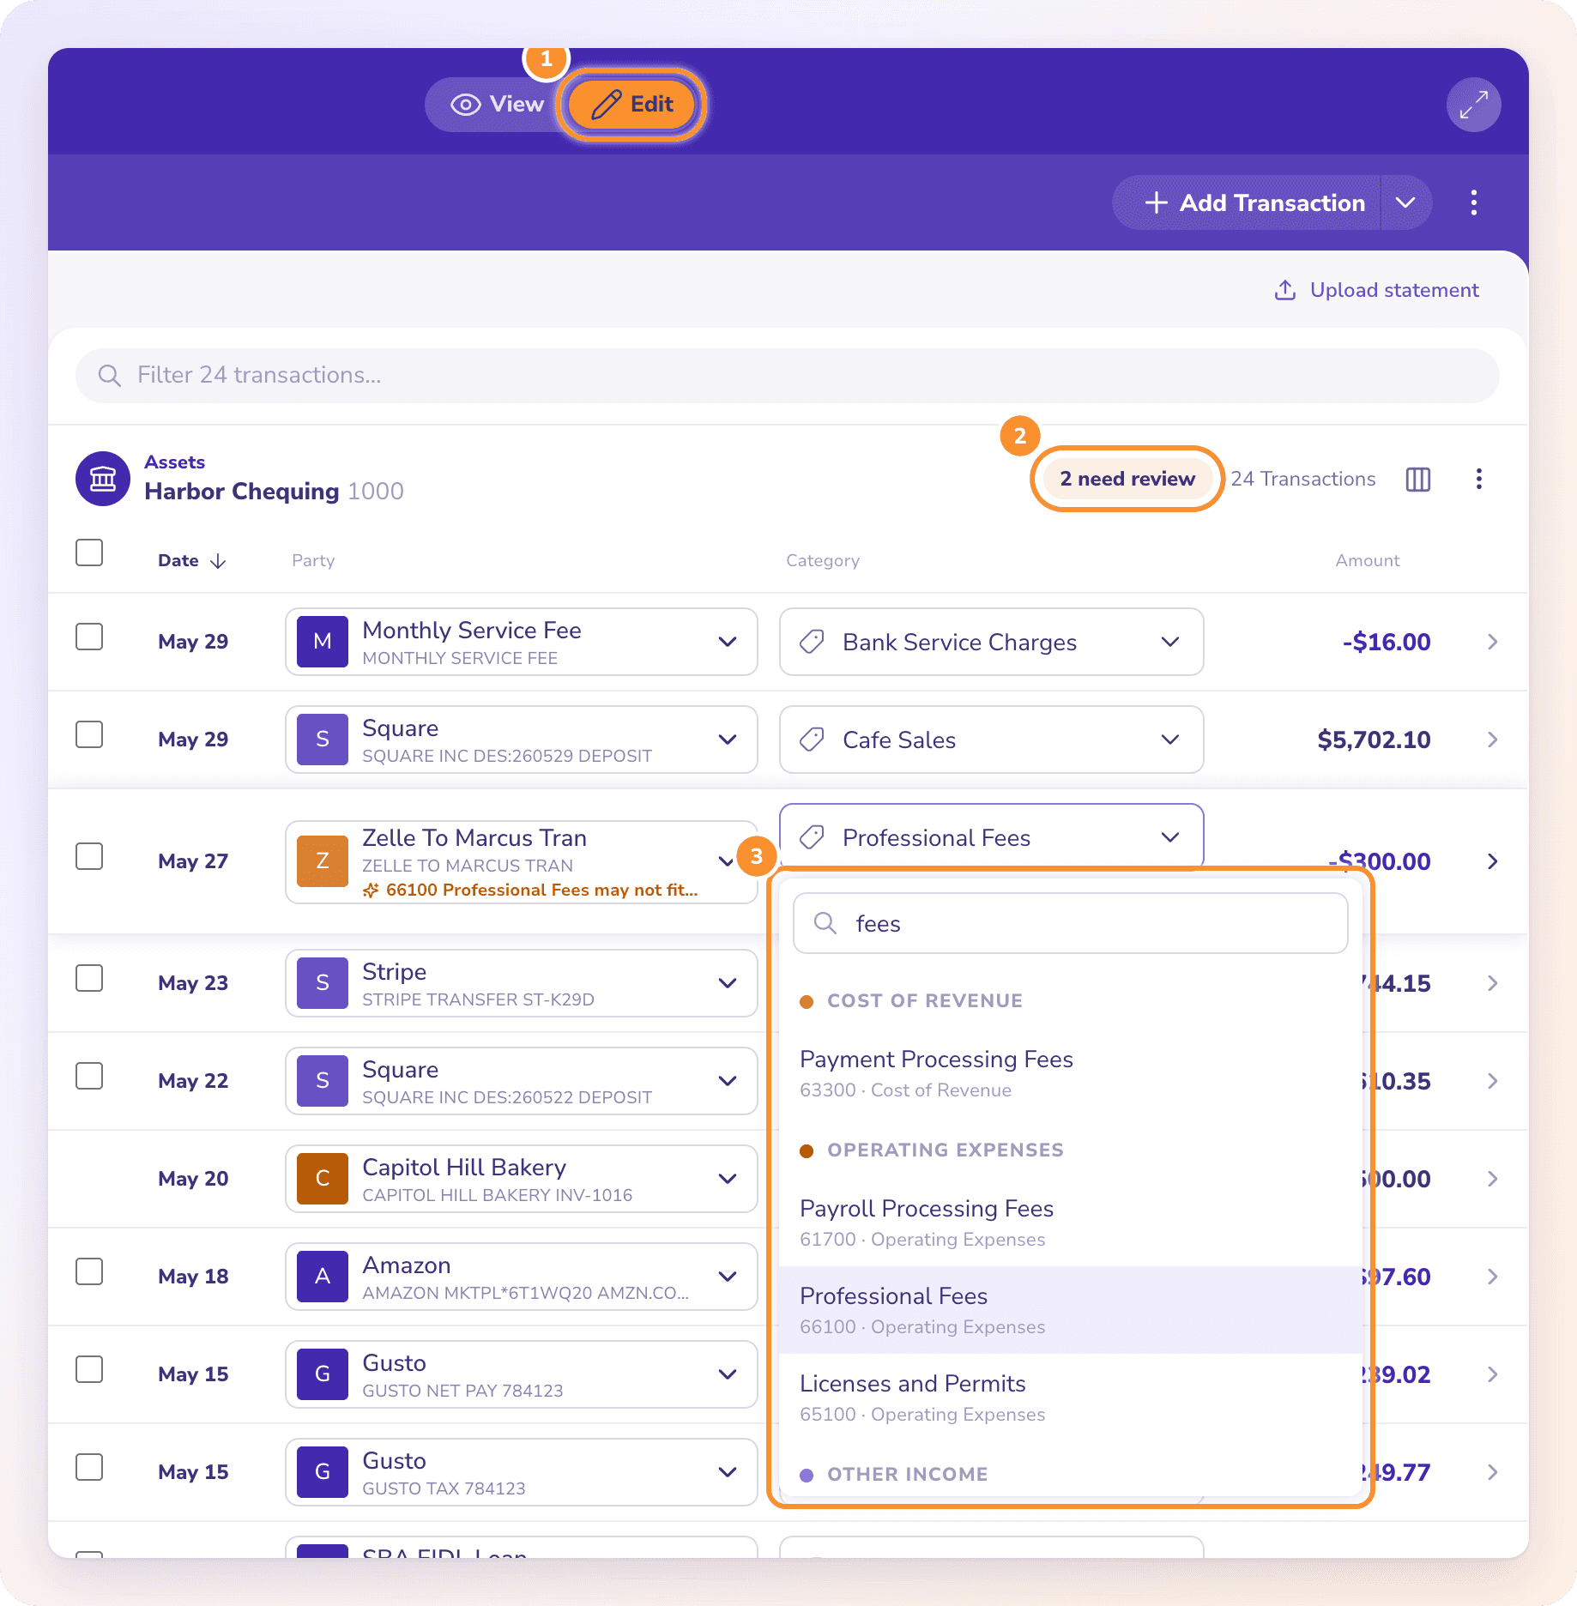Expand the Add Transaction dropdown arrow
The width and height of the screenshot is (1577, 1606).
(1405, 202)
